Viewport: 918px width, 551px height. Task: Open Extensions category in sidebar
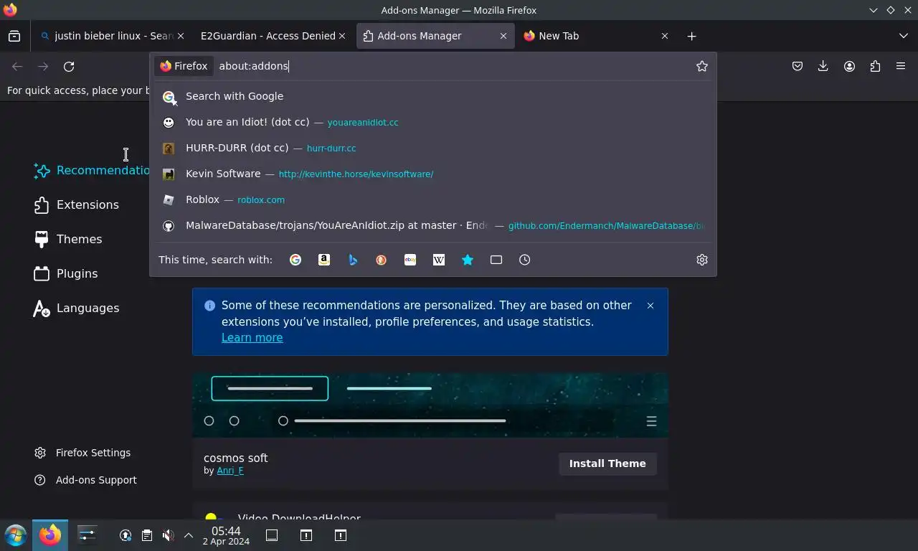[x=77, y=205]
